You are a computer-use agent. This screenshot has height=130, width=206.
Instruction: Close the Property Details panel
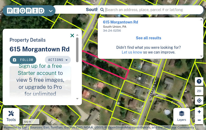(72, 35)
